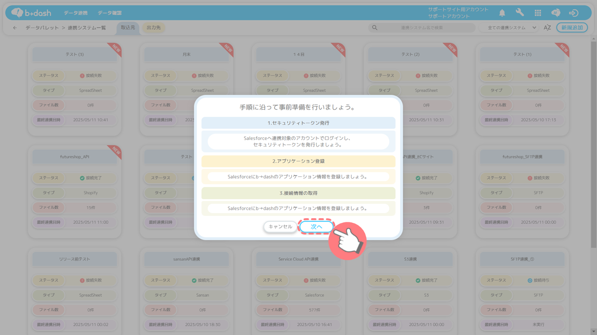The height and width of the screenshot is (335, 597).
Task: Open the chat support icon
Action: 555,13
